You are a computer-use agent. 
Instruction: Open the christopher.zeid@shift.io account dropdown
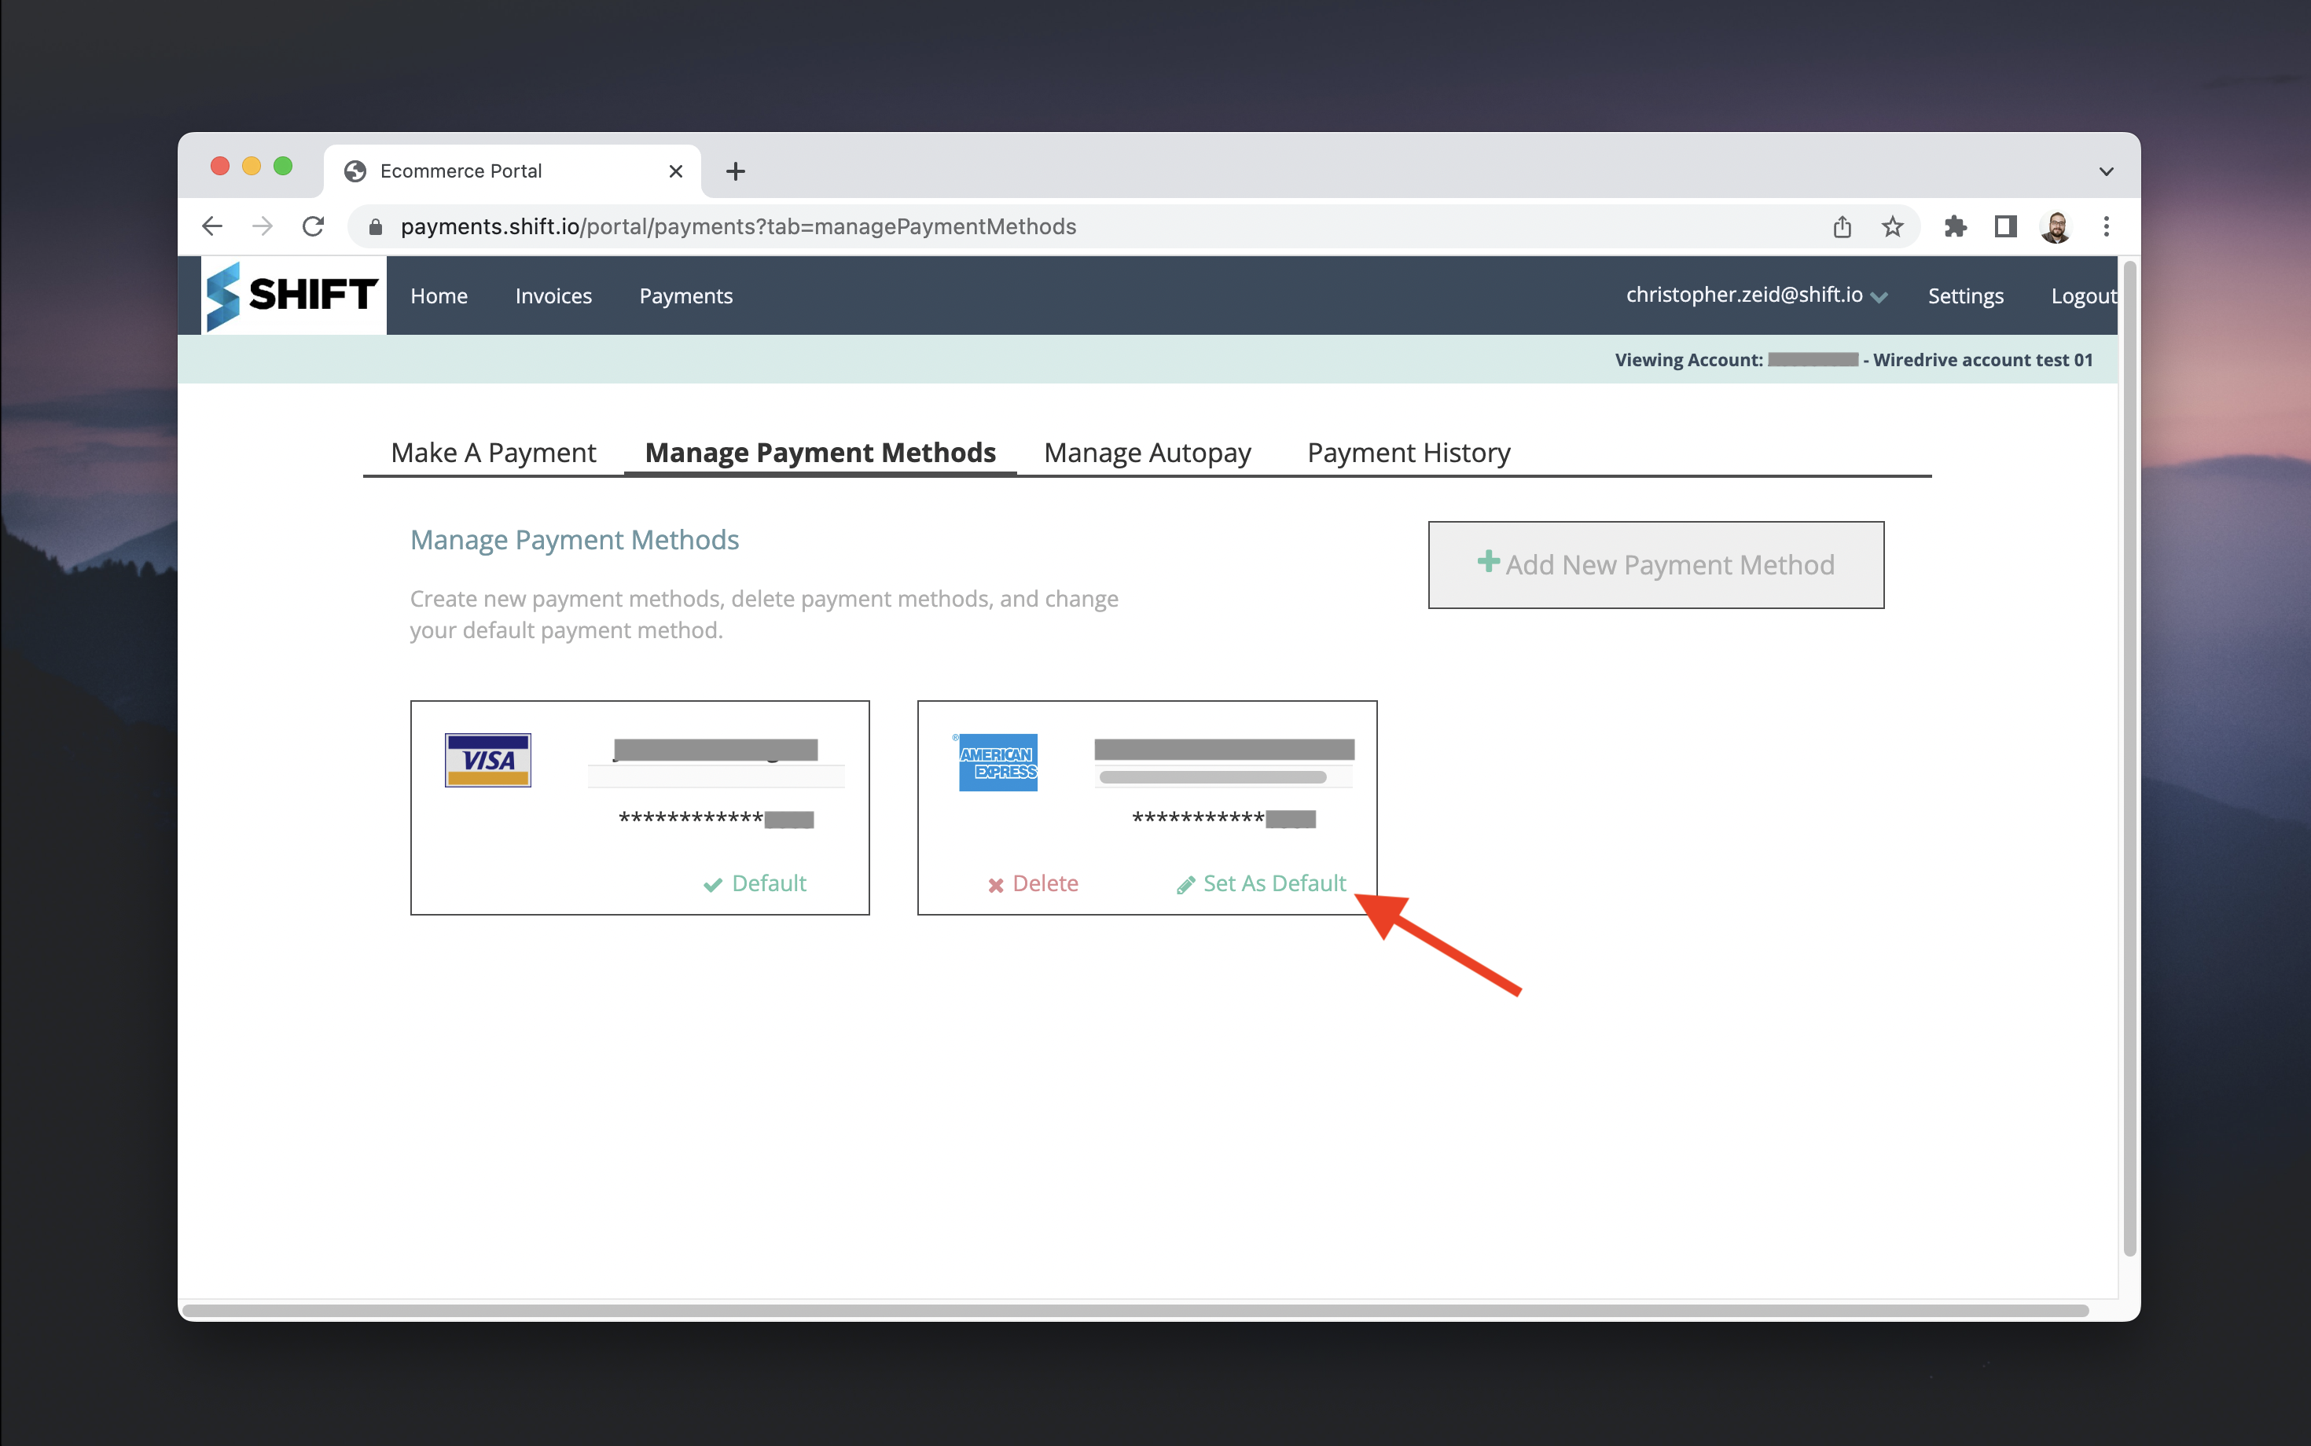(1756, 295)
